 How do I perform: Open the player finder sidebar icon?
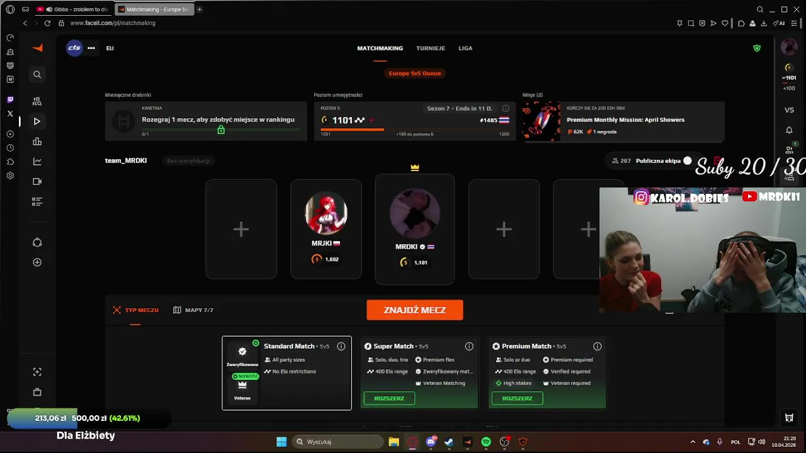[x=37, y=101]
